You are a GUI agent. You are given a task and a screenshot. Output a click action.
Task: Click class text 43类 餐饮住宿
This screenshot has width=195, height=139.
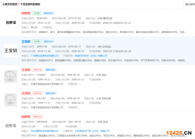tap(105, 18)
